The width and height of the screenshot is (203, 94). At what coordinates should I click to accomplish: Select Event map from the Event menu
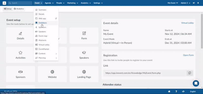pos(46,36)
